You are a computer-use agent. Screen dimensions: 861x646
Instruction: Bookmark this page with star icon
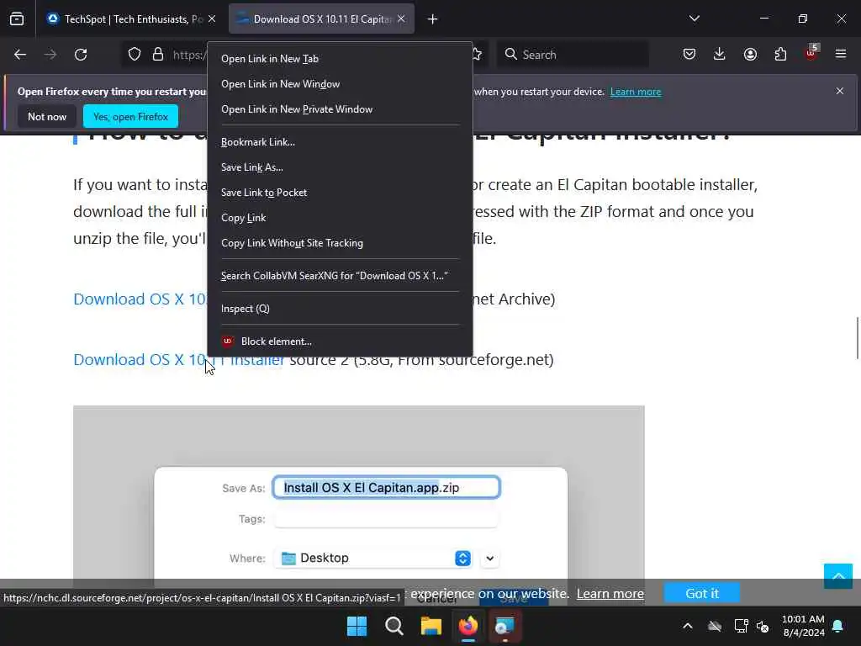(477, 55)
